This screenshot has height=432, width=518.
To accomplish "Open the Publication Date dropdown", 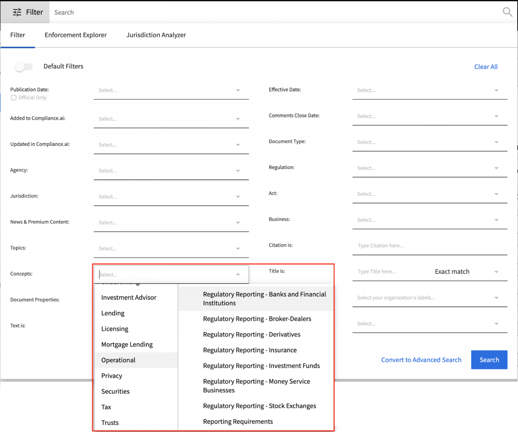I will tap(171, 90).
